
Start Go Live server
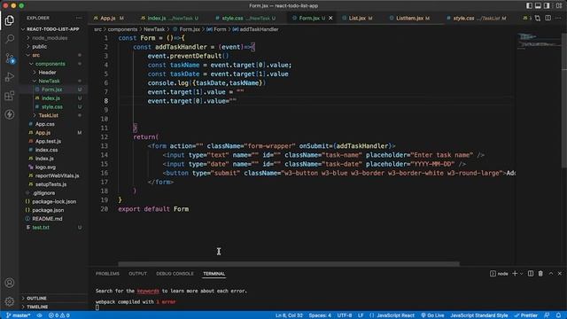pyautogui.click(x=432, y=315)
